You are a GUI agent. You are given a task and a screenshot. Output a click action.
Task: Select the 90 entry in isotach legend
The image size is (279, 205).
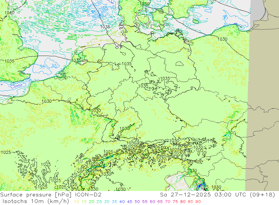(198, 202)
